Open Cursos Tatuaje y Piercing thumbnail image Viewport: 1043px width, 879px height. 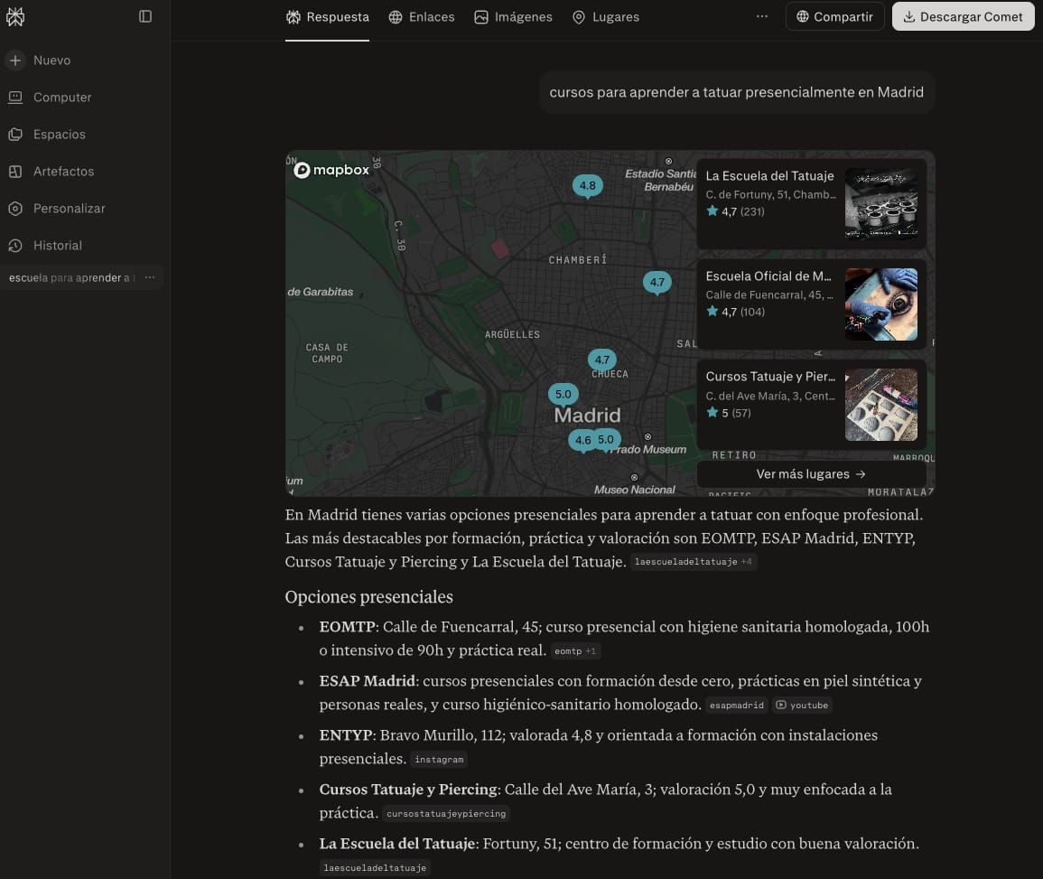coord(881,405)
